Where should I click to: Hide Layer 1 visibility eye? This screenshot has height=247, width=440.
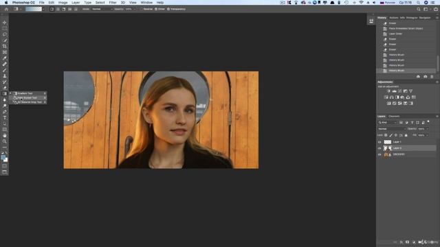tap(379, 142)
